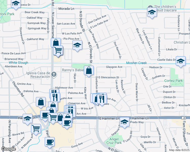Open shopping cart marker near Rivara Rd
The width and height of the screenshot is (190, 152).
tap(36, 128)
